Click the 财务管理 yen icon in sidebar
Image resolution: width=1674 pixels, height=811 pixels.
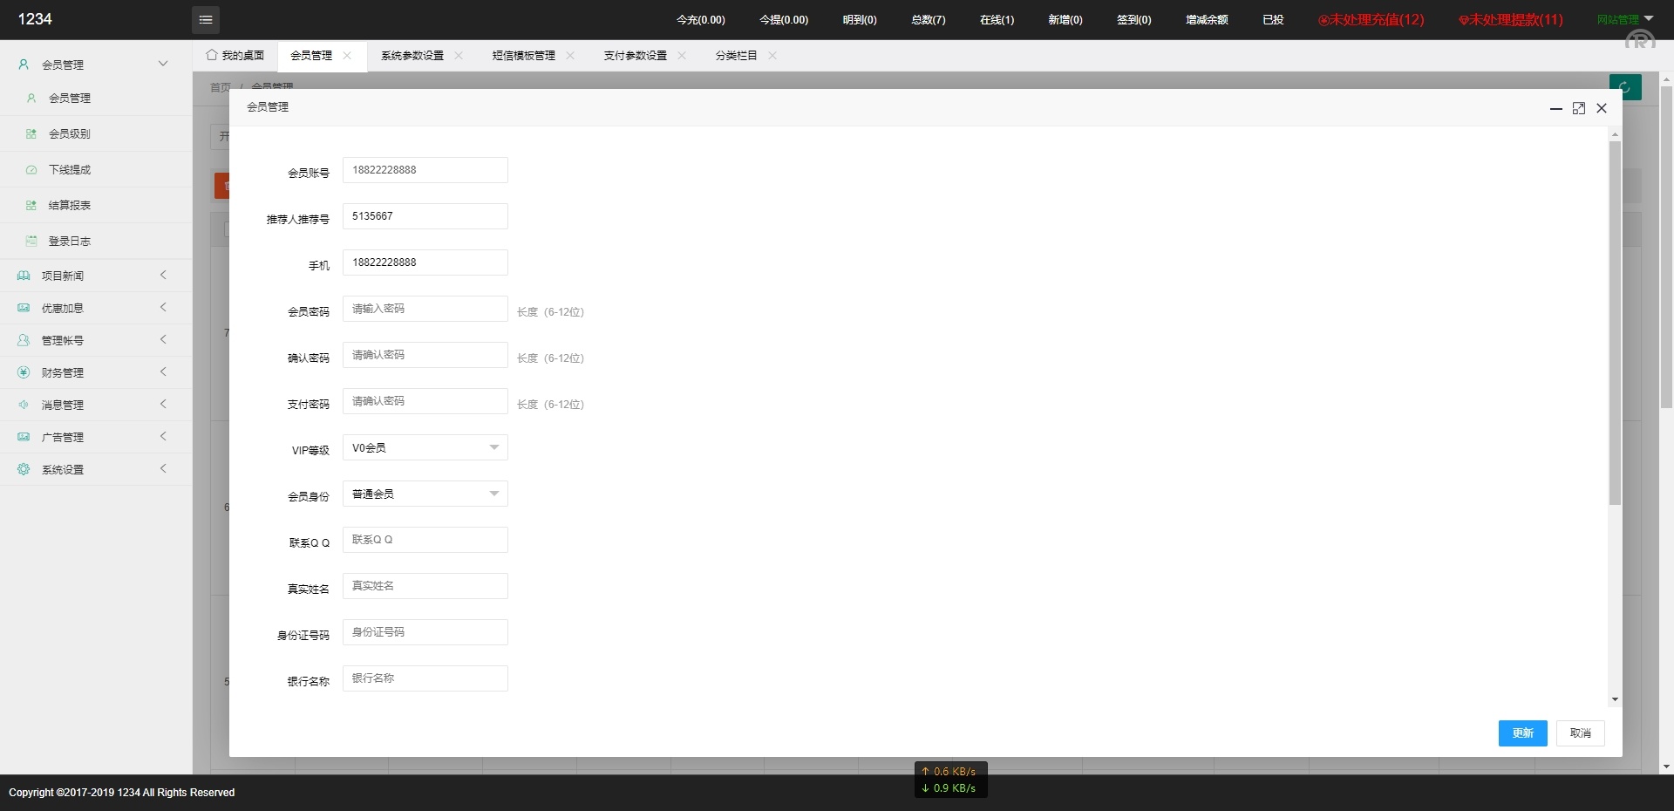[x=24, y=372]
